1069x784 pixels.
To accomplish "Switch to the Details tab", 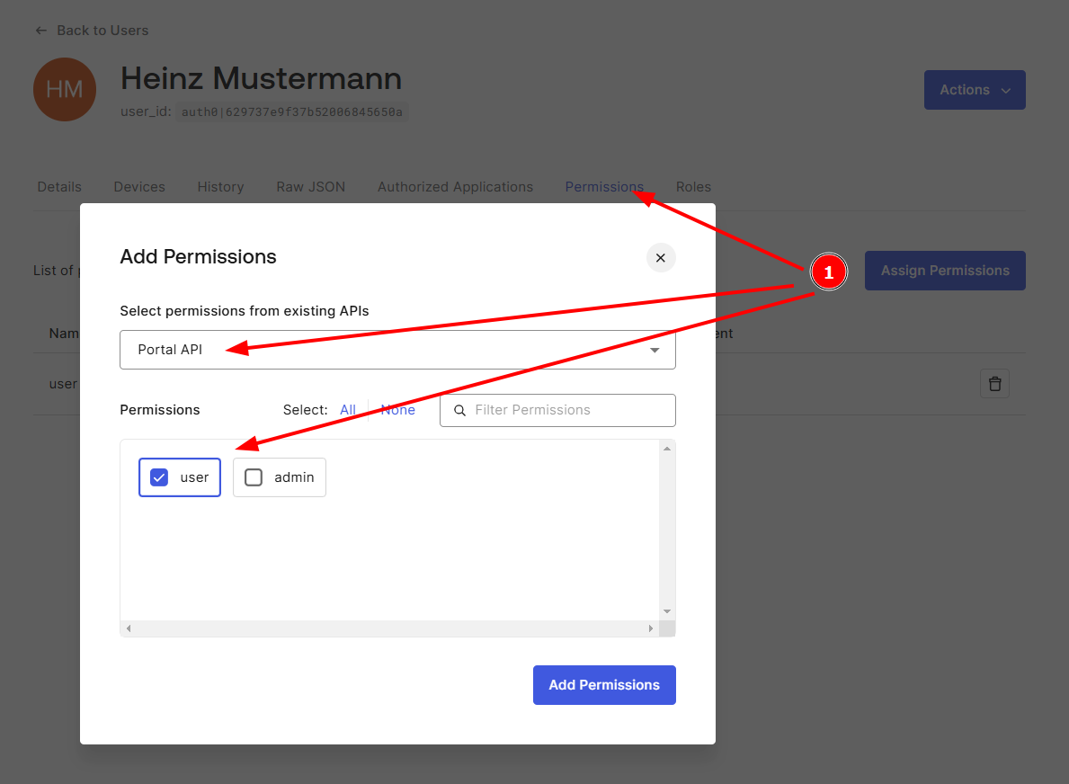I will pyautogui.click(x=58, y=186).
